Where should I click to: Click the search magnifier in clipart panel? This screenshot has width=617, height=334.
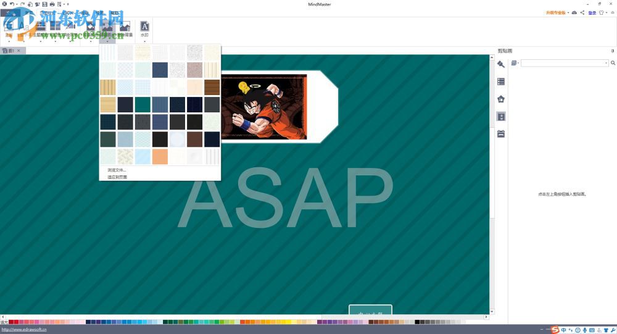pos(613,63)
